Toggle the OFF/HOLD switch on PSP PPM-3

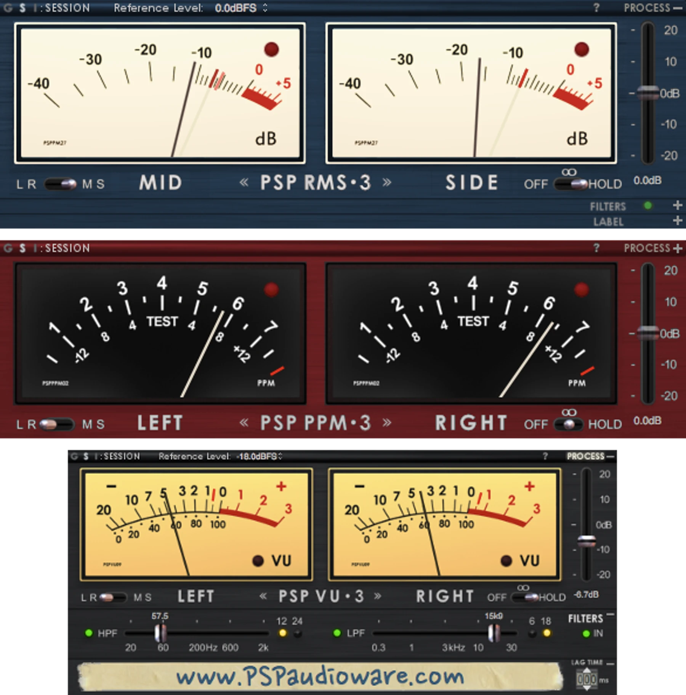[569, 425]
